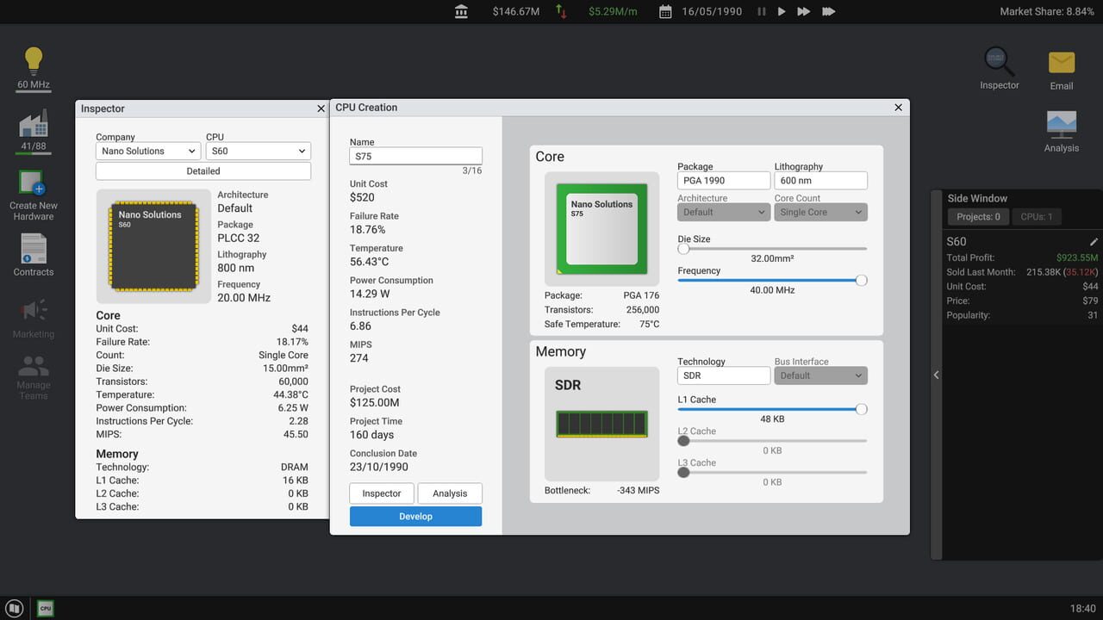The image size is (1103, 620).
Task: Click the Develop button
Action: (x=415, y=516)
